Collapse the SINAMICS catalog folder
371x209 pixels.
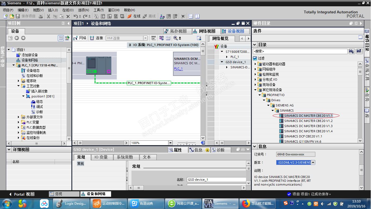tap(273, 110)
